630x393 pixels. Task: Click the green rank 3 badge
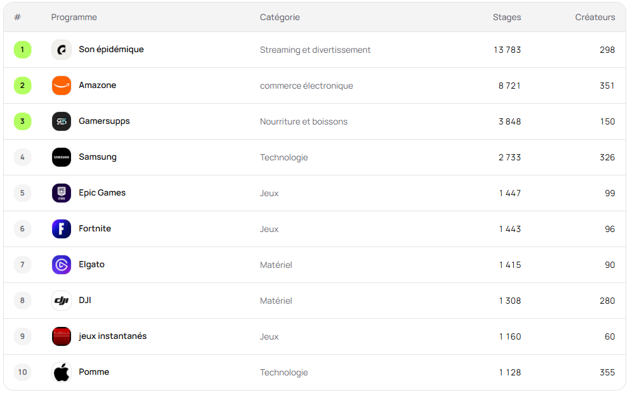pyautogui.click(x=23, y=121)
